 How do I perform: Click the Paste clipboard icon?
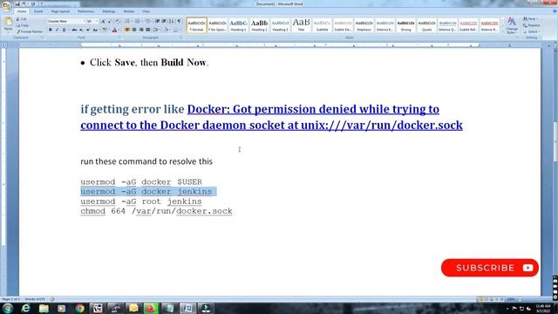click(8, 21)
